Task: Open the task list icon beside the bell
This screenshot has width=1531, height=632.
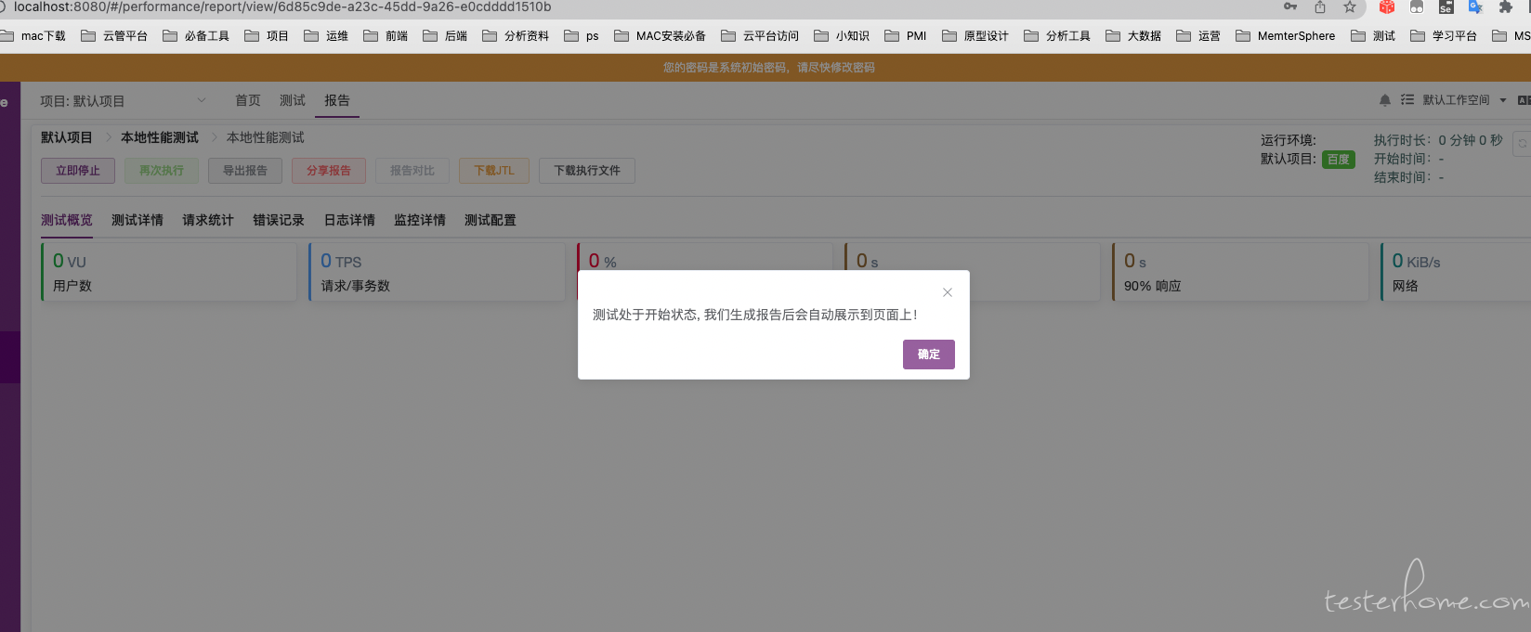Action: [1407, 100]
